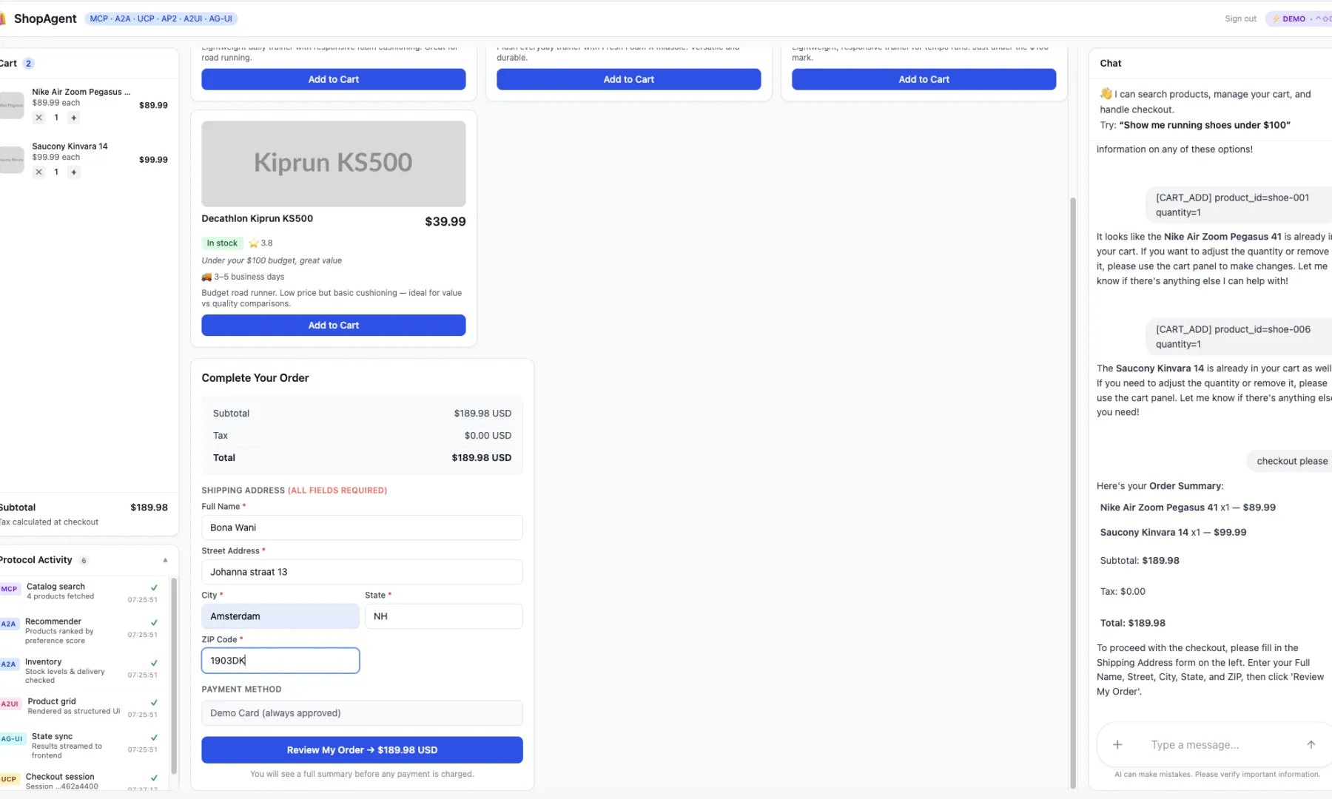Click the UCP badge for Checkout session
This screenshot has width=1332, height=799.
pos(9,779)
